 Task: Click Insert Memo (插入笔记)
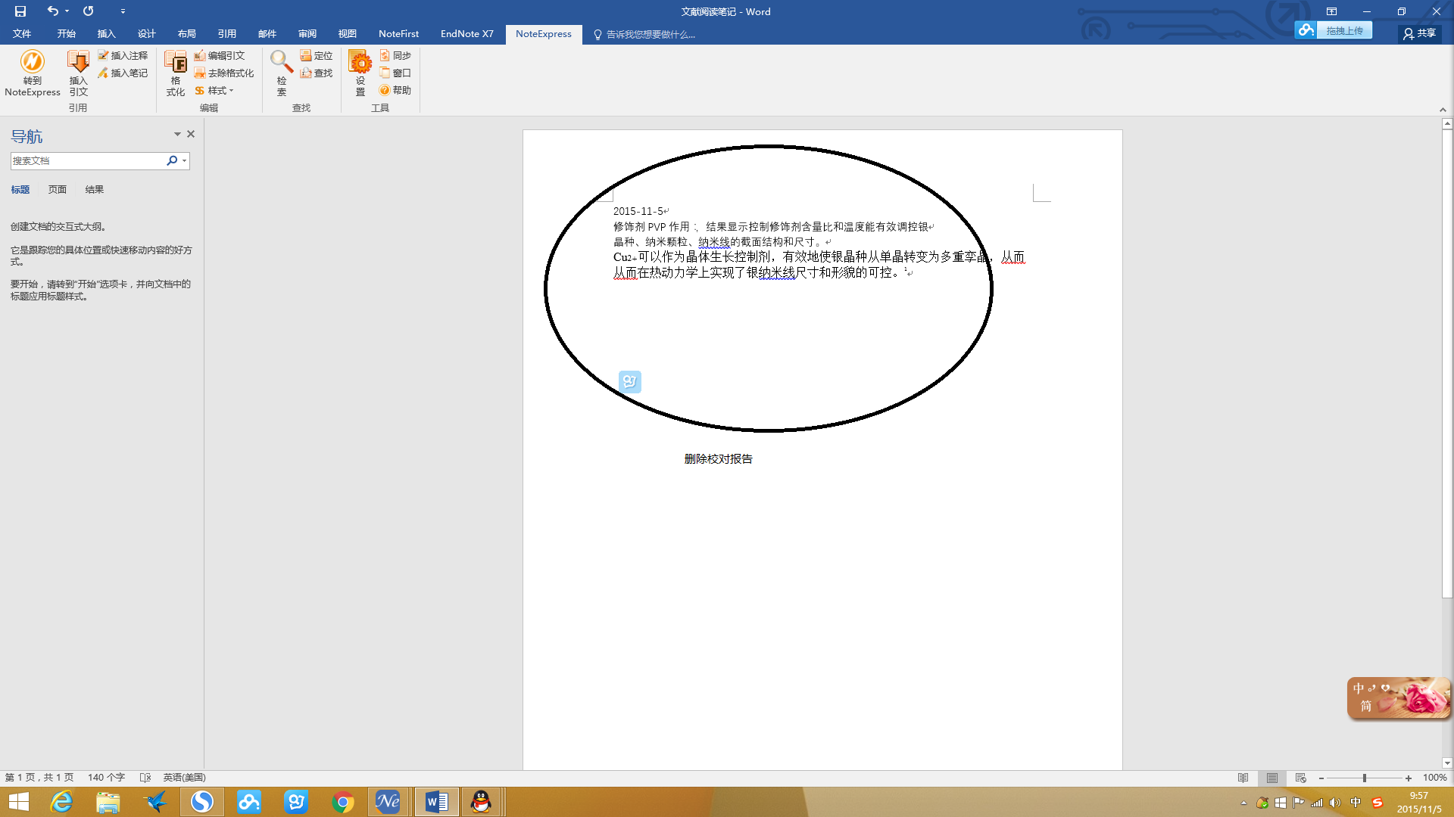123,73
